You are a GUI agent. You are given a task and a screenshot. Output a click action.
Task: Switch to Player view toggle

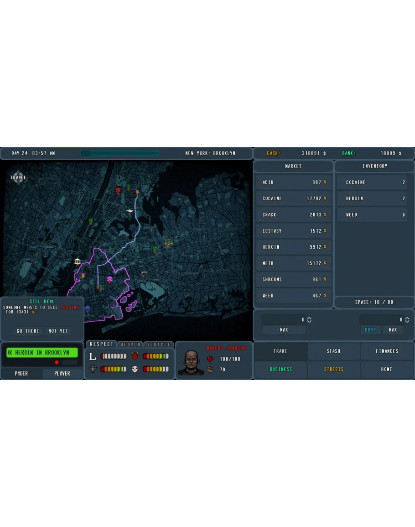pos(62,373)
